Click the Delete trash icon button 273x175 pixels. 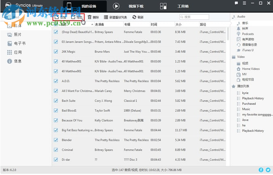pos(93,17)
